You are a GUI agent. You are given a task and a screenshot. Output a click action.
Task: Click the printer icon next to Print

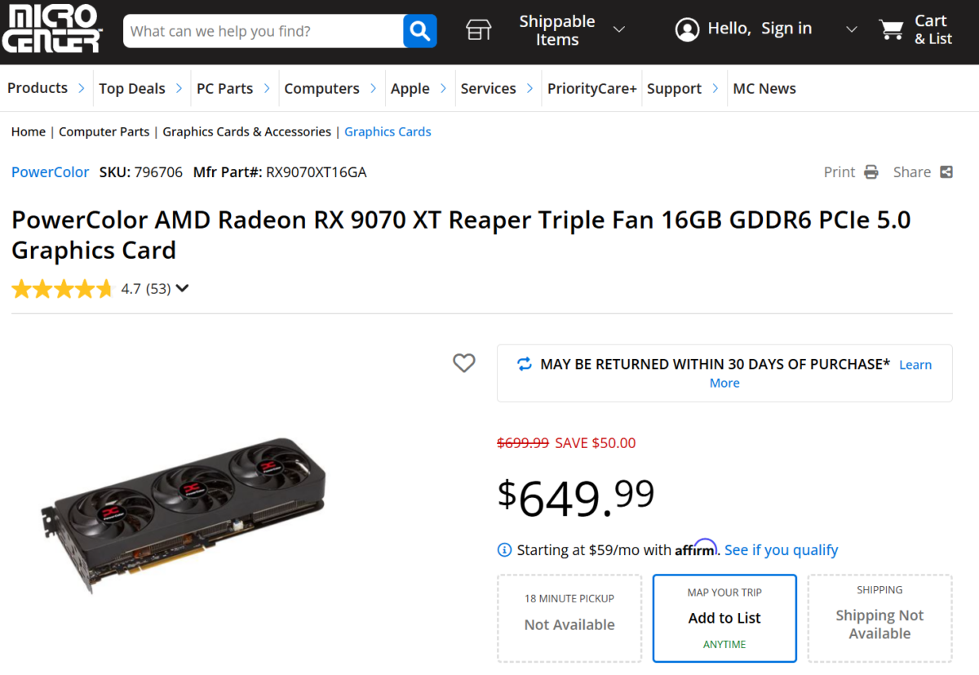(x=871, y=172)
